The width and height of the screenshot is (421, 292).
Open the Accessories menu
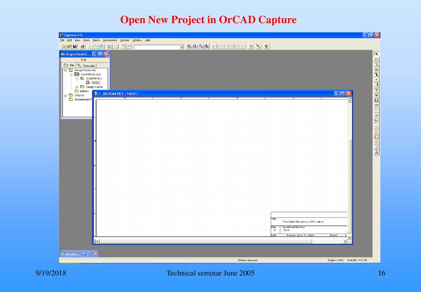click(x=110, y=40)
